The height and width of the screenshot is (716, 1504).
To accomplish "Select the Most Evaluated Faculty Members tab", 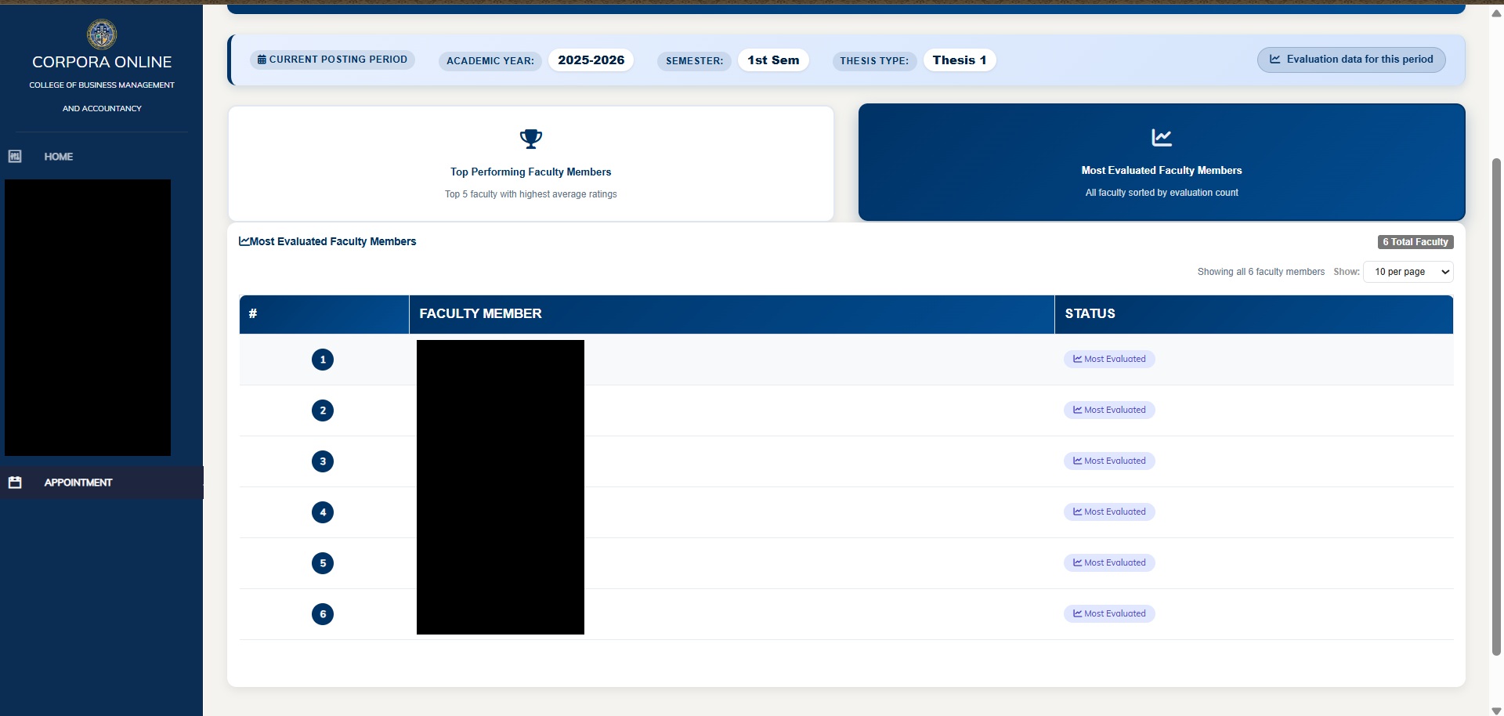I will 1162,162.
